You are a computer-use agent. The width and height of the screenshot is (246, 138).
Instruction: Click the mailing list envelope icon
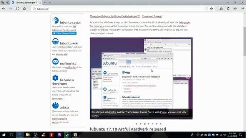click(x=55, y=61)
